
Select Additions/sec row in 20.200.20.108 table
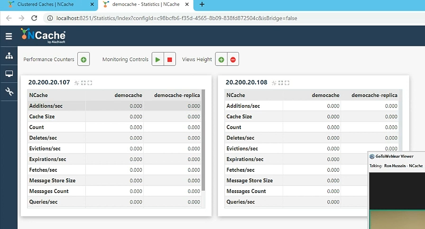coord(312,106)
